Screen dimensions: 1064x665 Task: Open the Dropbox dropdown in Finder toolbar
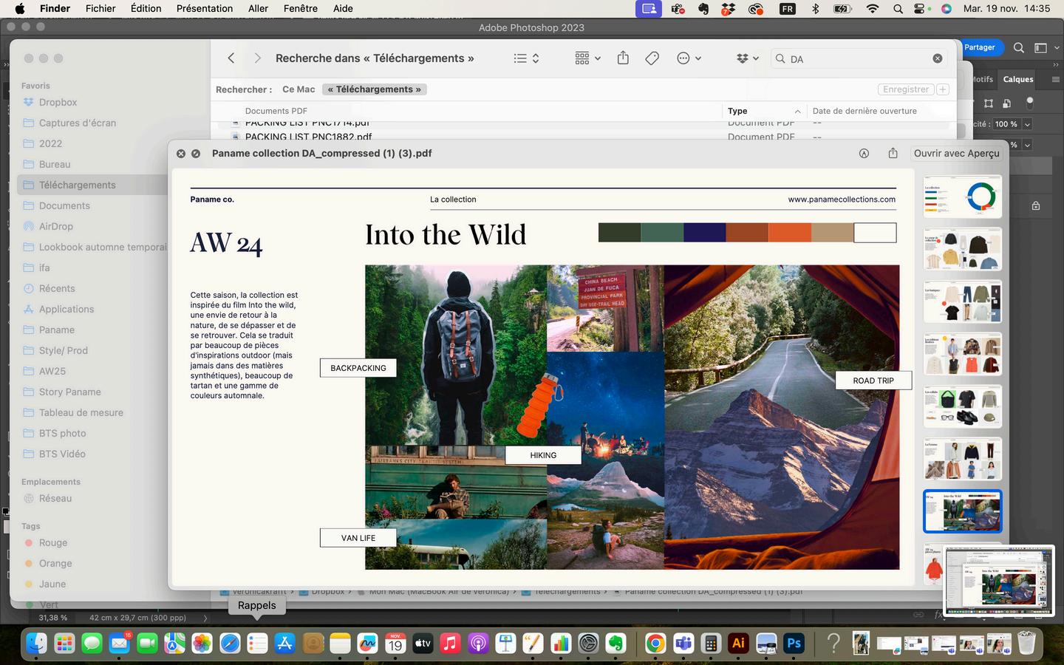tap(748, 58)
